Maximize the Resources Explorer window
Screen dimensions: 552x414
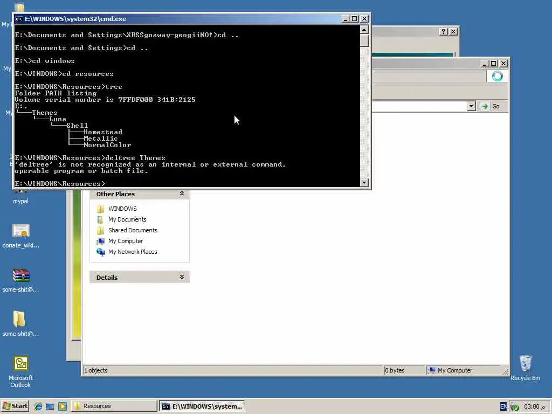[x=494, y=64]
